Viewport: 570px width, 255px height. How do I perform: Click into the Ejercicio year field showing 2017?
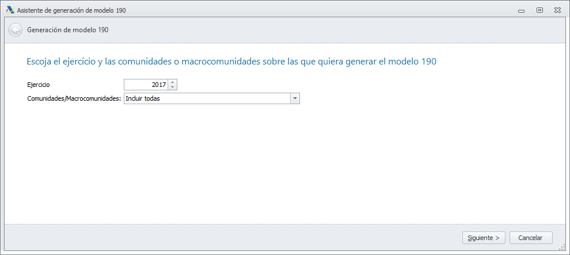pos(146,85)
